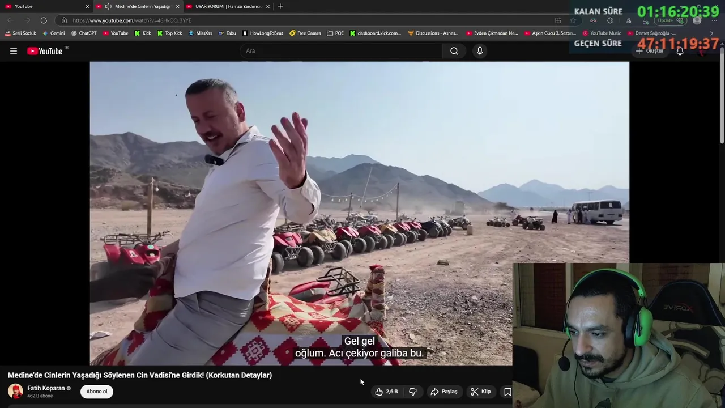This screenshot has width=725, height=408.
Task: Open the YouTube Music bookmark
Action: (602, 33)
